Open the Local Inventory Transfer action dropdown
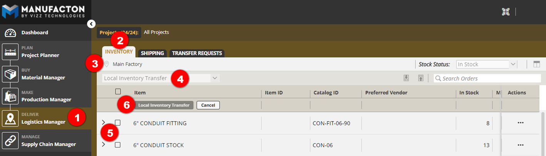This screenshot has height=156, width=546. coord(161,78)
